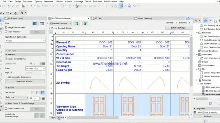Click the Navigator Settings button

tap(208, 116)
